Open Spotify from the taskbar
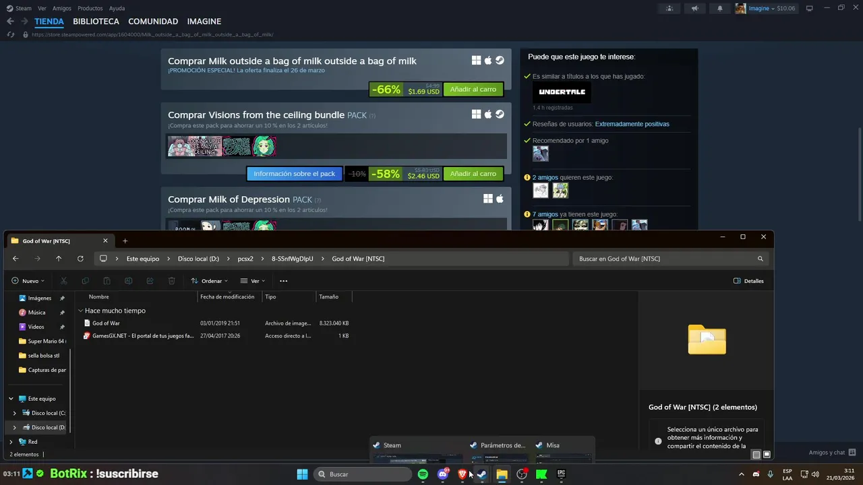Image resolution: width=863 pixels, height=485 pixels. (423, 474)
